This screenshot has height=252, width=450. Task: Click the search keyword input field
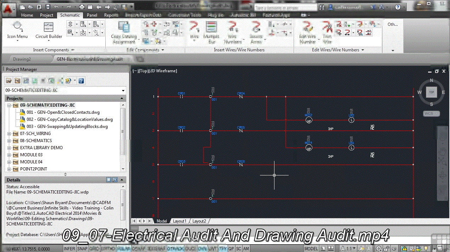pyautogui.click(x=285, y=7)
